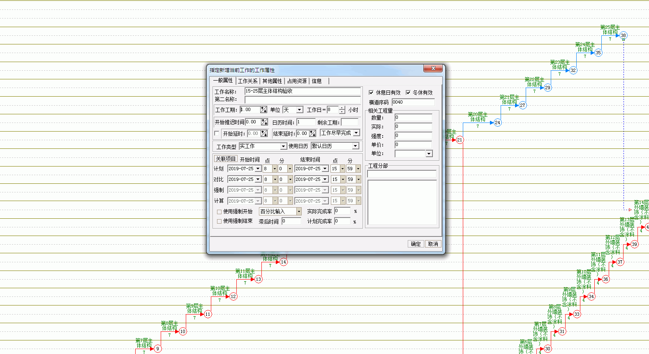Select network node 35 in the diagram
The width and height of the screenshot is (649, 354).
(598, 53)
